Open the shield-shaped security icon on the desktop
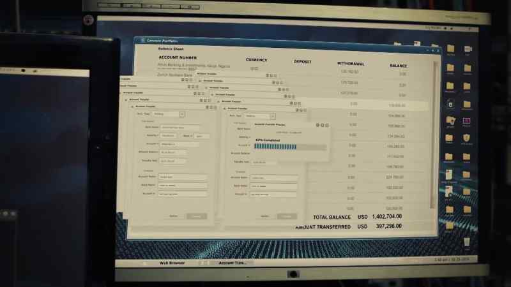The width and height of the screenshot is (511, 287). 466,138
